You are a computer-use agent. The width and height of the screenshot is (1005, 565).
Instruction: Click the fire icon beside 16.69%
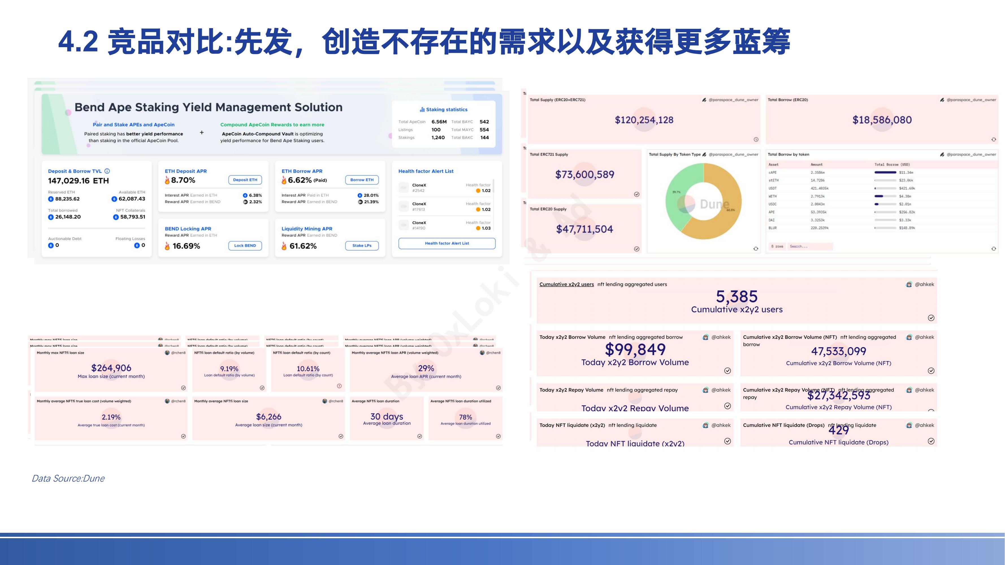(167, 246)
